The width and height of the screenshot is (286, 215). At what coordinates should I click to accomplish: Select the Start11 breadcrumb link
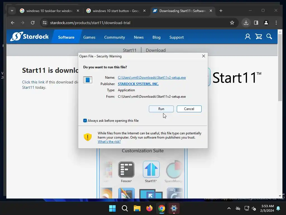click(x=130, y=50)
